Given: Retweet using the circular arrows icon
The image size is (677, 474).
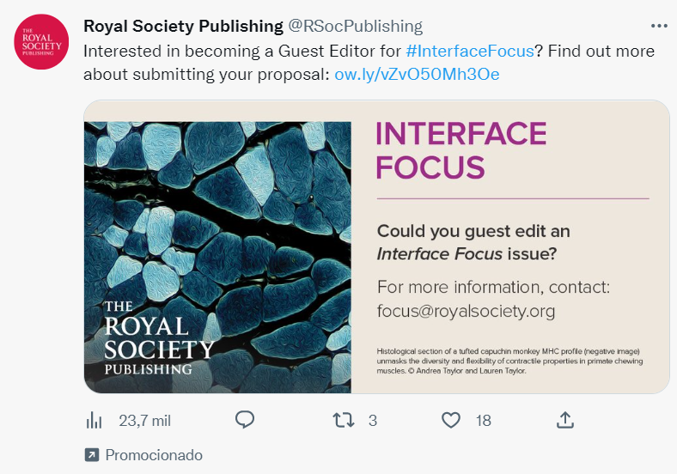Looking at the screenshot, I should pyautogui.click(x=342, y=420).
